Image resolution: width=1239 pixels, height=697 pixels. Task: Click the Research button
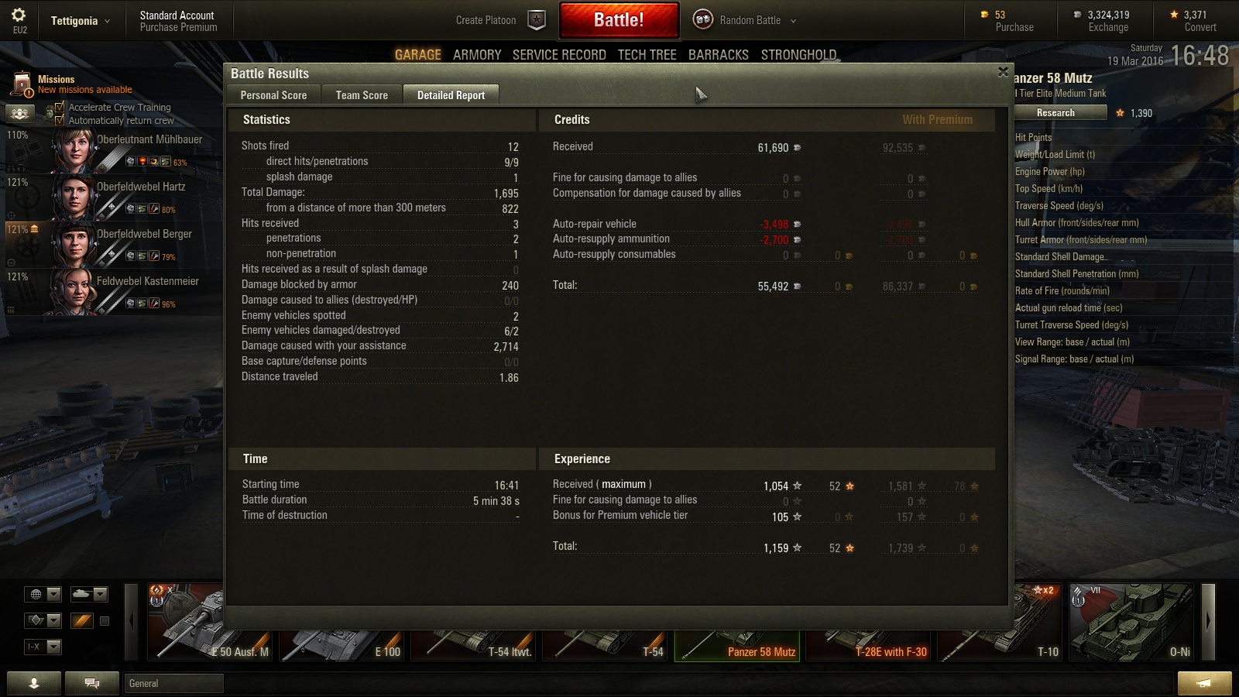point(1056,113)
